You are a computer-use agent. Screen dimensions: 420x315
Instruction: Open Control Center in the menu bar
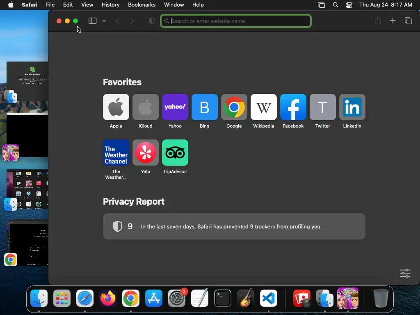pos(349,5)
